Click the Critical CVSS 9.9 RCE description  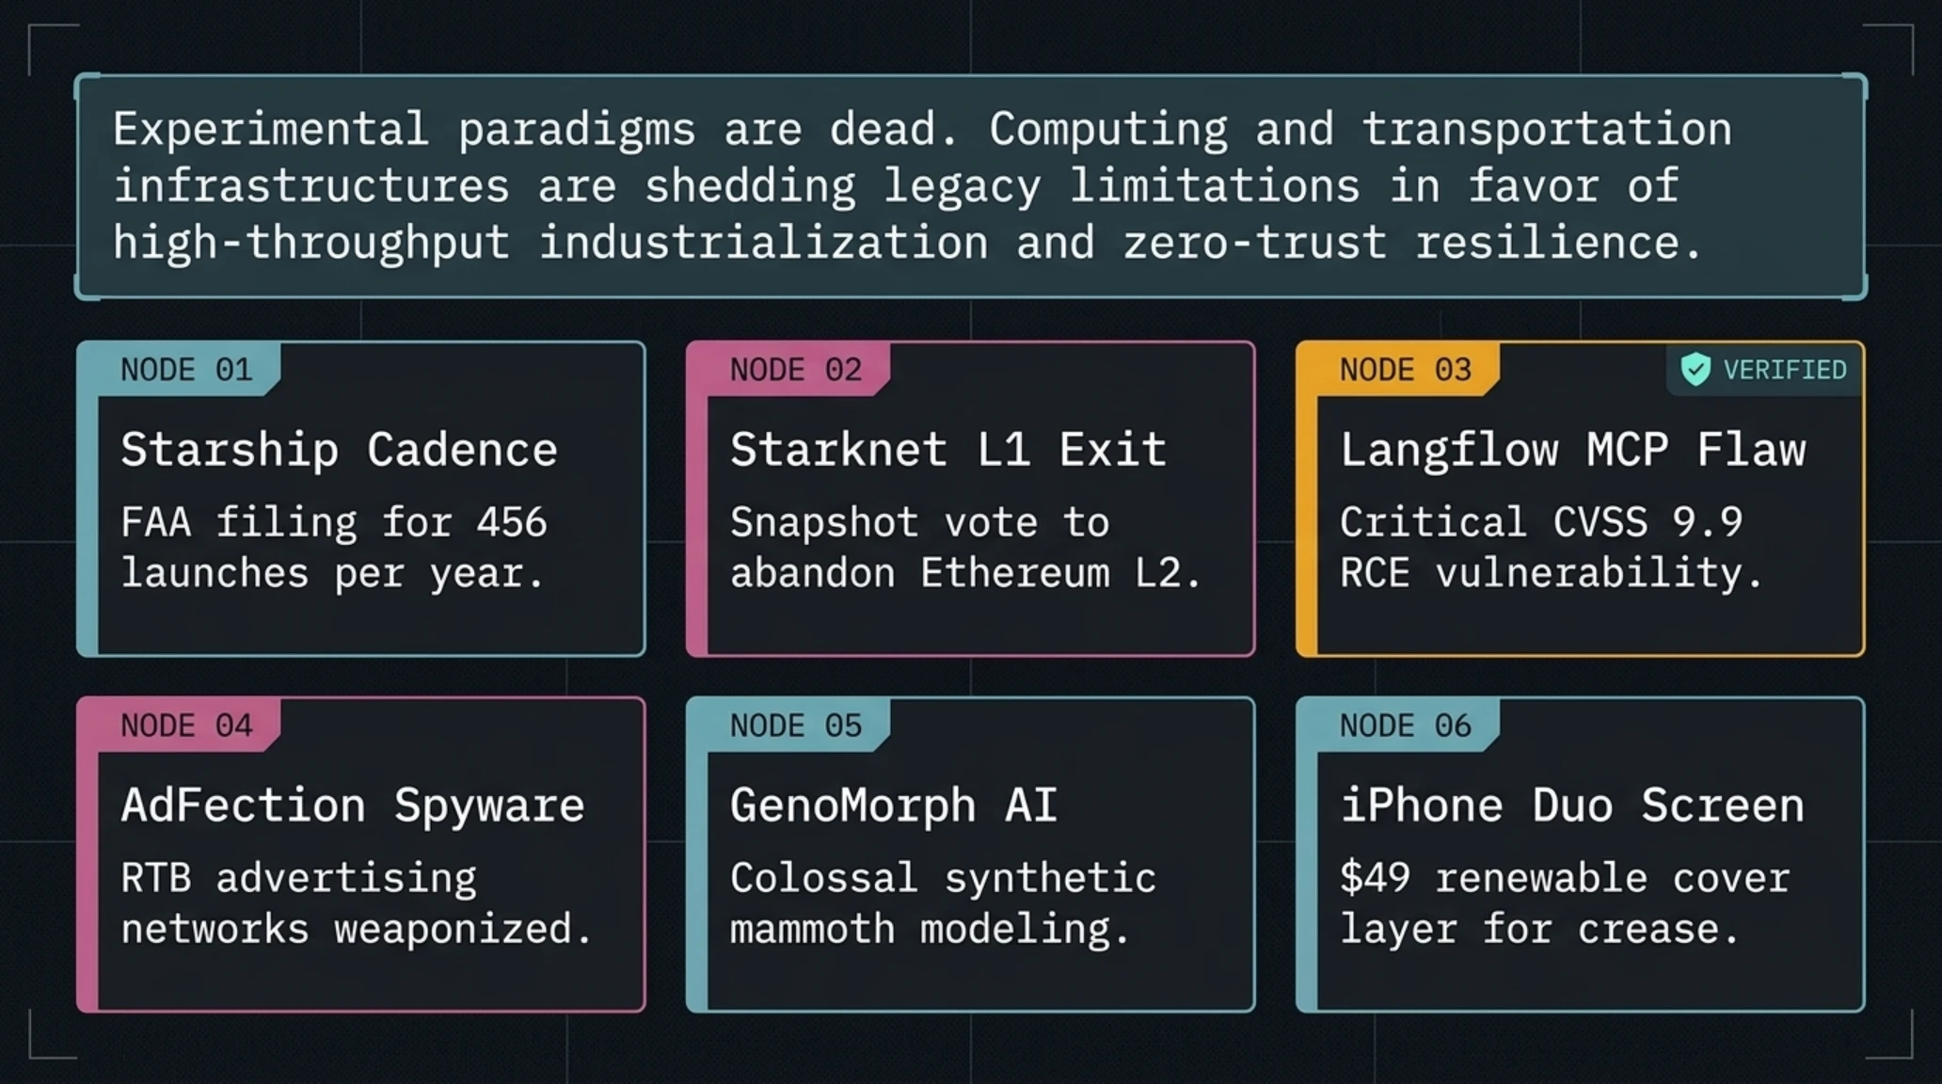(x=1552, y=548)
